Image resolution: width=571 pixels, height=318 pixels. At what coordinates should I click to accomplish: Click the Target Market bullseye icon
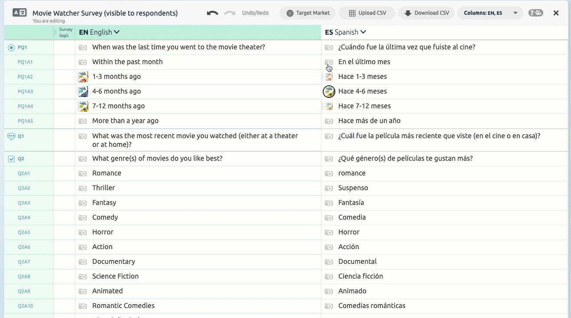pos(289,13)
